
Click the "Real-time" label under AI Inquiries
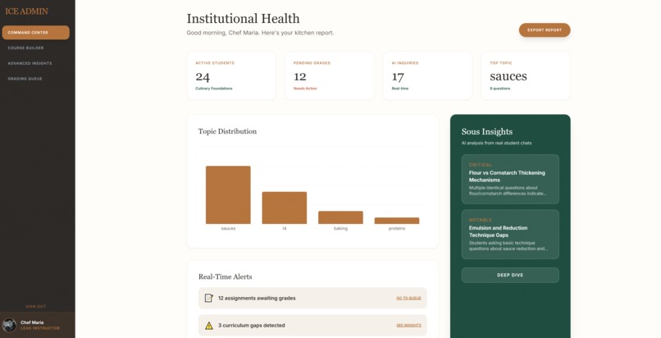click(400, 89)
